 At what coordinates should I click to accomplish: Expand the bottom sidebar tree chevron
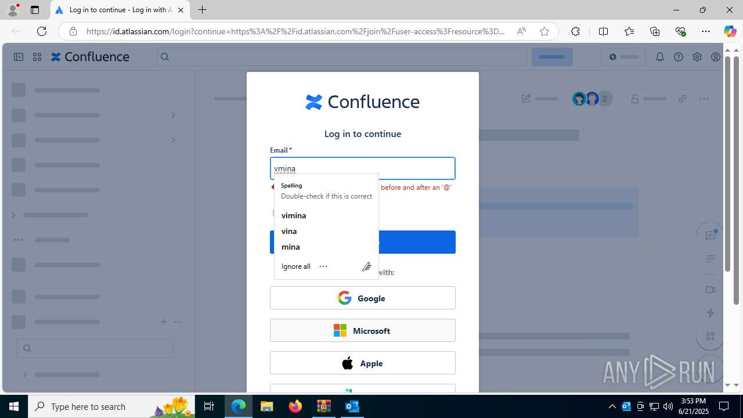click(24, 374)
